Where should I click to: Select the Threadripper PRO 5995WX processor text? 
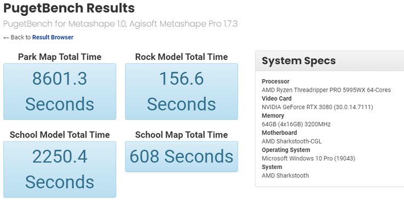pos(326,90)
